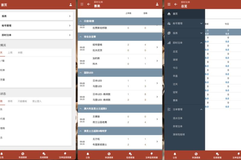
Task: Select the 只能看帐 status tab
Action: click(x=22, y=101)
